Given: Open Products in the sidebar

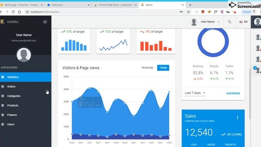Looking at the screenshot, I should [26, 105].
